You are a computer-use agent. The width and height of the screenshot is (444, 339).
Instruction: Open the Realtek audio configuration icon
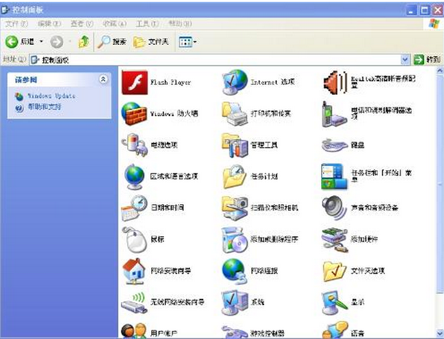coord(335,82)
